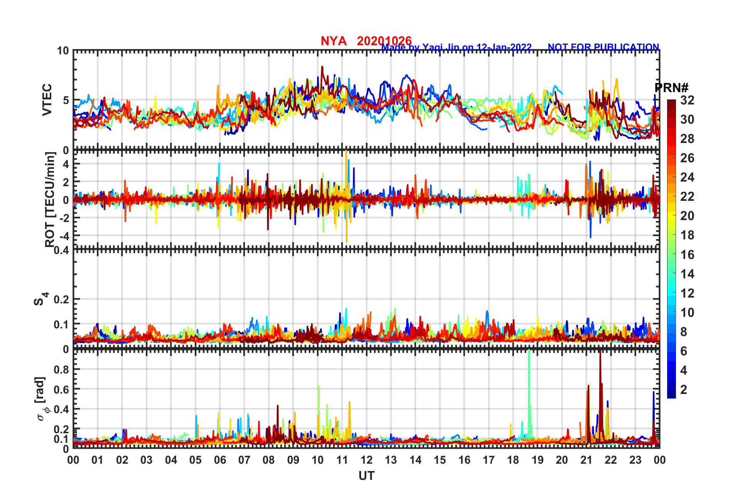
Task: Click the dark red top of the PRN colorbar
Action: pyautogui.click(x=671, y=104)
